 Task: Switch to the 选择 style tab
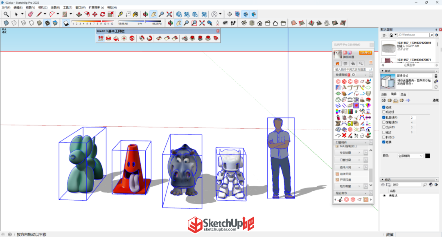384,94
